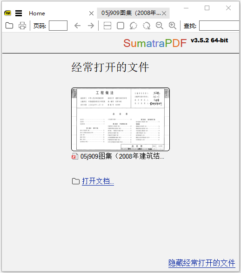The image size is (241, 273).
Task: Go to the previous page with the left arrow
Action: pos(78,26)
